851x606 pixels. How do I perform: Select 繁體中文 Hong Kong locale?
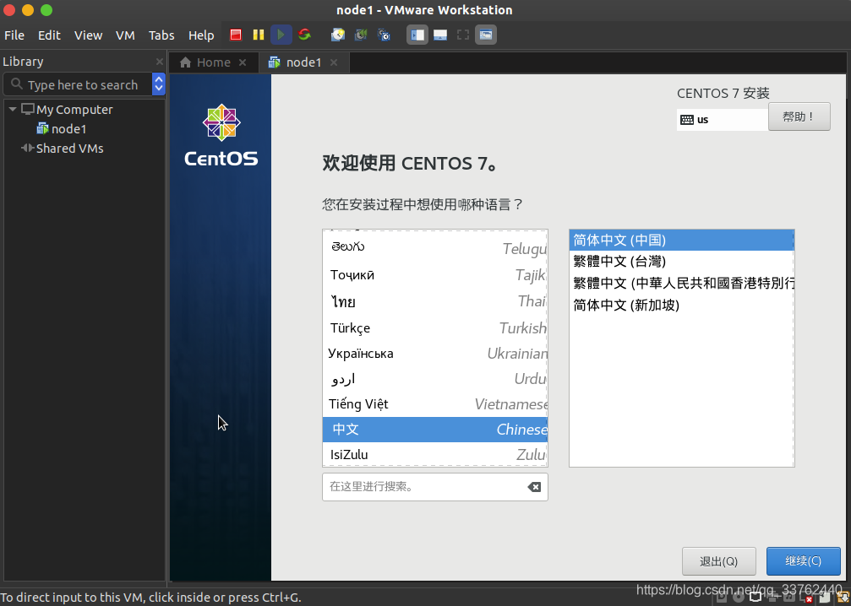coord(682,283)
